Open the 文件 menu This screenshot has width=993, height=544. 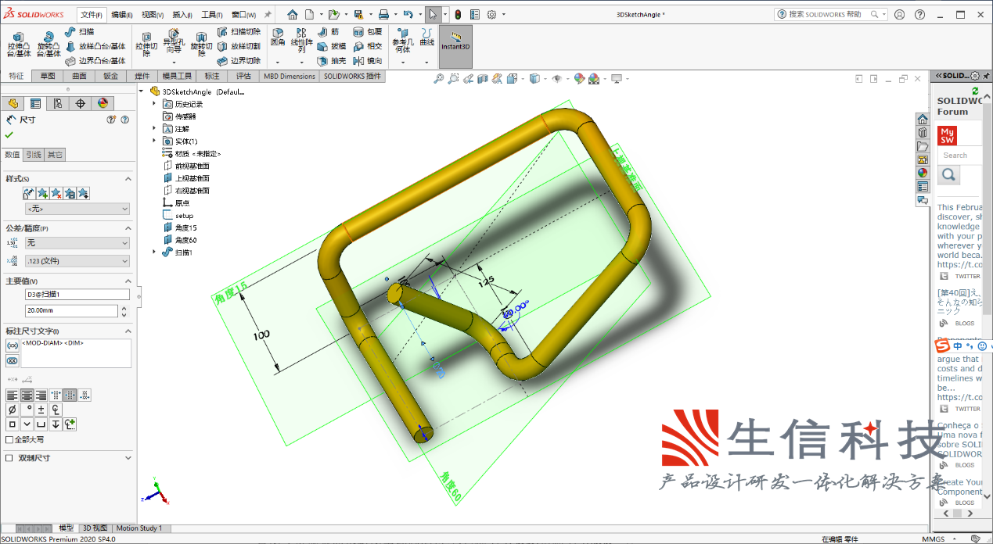(x=92, y=14)
